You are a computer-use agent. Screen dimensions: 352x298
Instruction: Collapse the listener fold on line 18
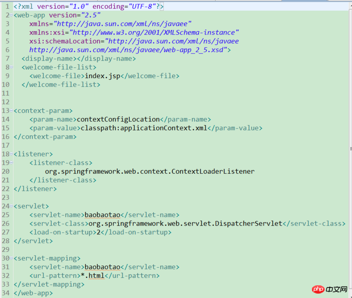click(11, 154)
